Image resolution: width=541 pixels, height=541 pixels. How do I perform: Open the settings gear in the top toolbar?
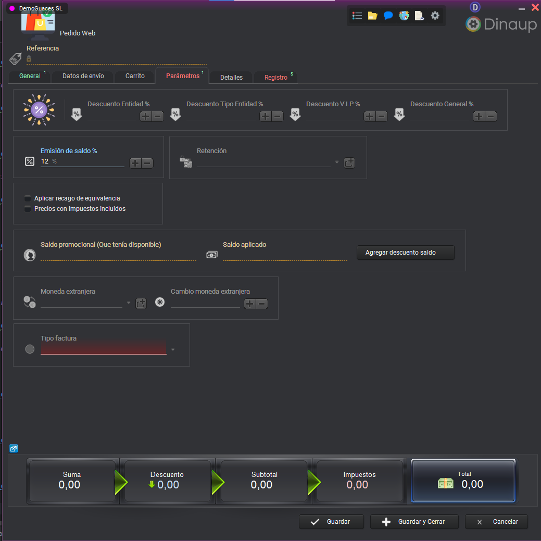(x=435, y=15)
